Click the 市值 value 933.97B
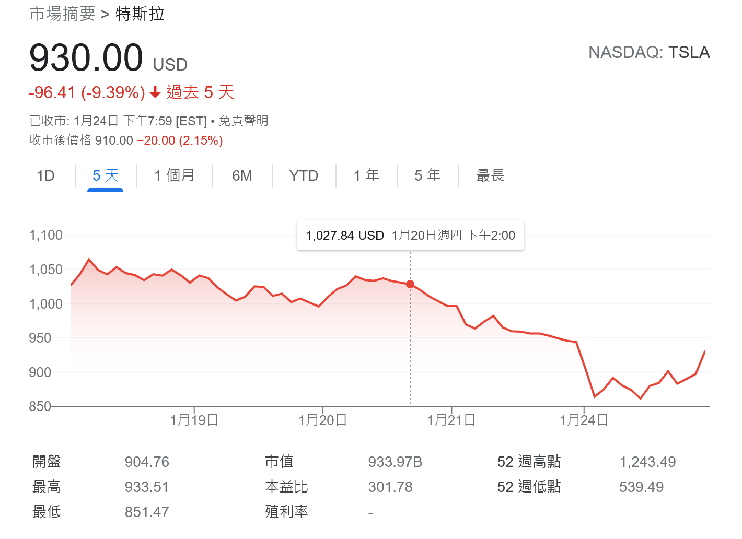Viewport: 742px width, 539px height. (x=395, y=462)
